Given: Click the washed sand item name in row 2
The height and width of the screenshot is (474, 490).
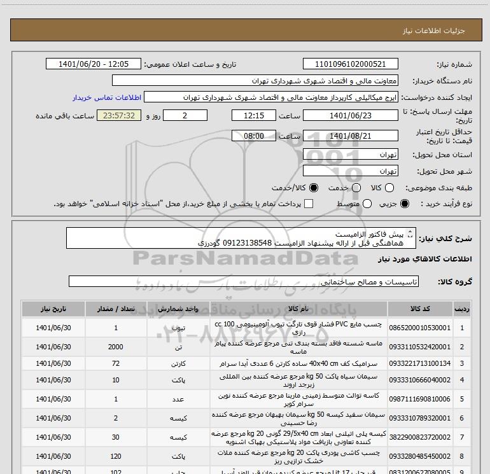Looking at the screenshot, I should [x=298, y=347].
